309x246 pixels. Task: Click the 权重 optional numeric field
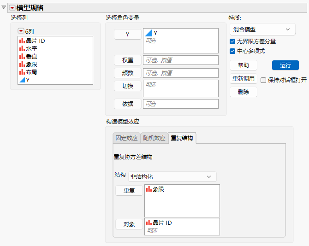180,60
